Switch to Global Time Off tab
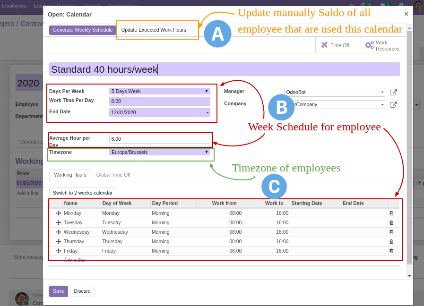 click(x=113, y=175)
